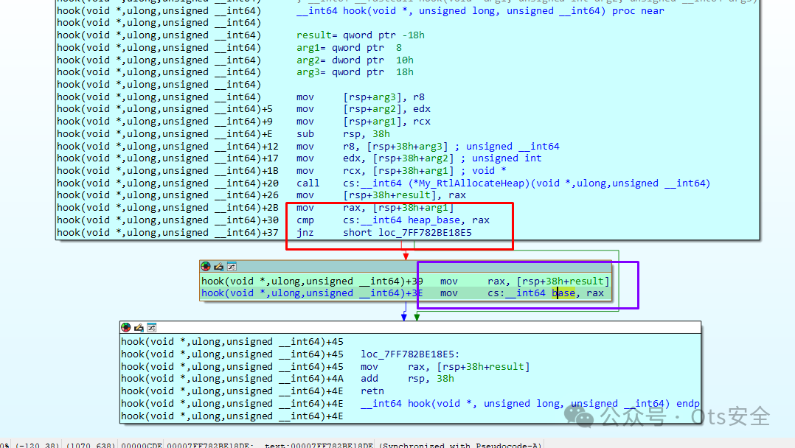Click the address prefix ending in '+4A'
The width and height of the screenshot is (795, 448).
click(232, 379)
